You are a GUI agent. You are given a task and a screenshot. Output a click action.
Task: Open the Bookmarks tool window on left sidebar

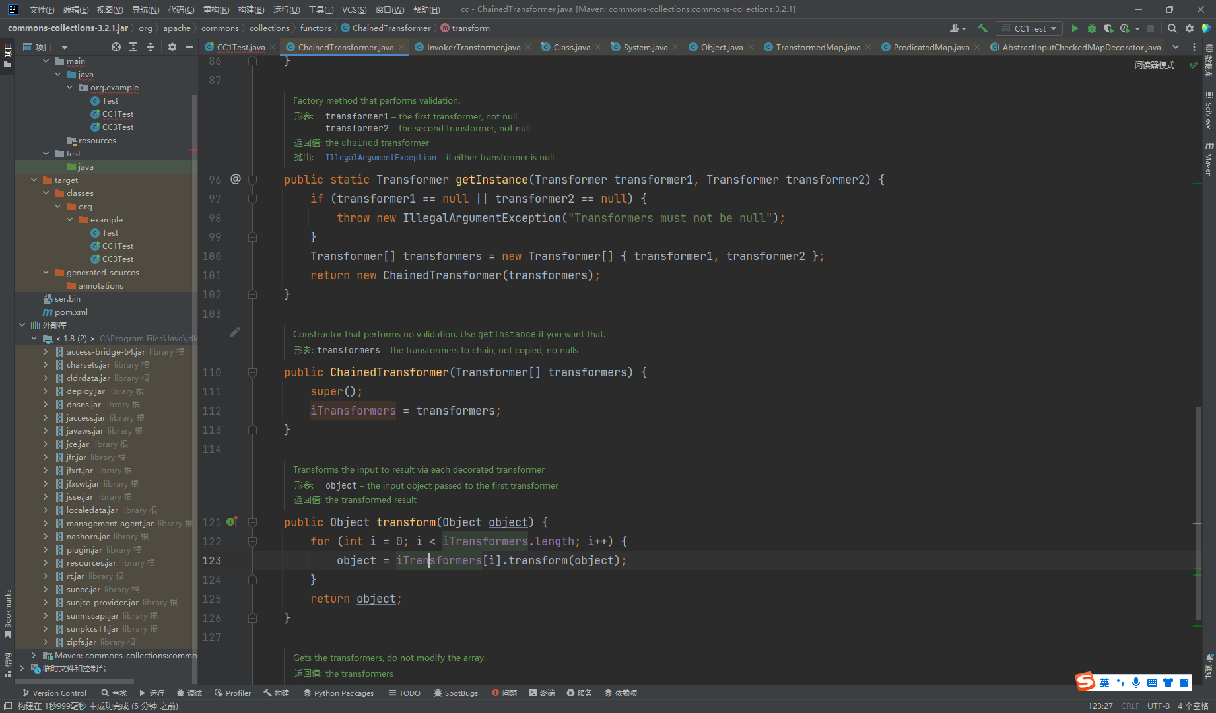click(7, 613)
